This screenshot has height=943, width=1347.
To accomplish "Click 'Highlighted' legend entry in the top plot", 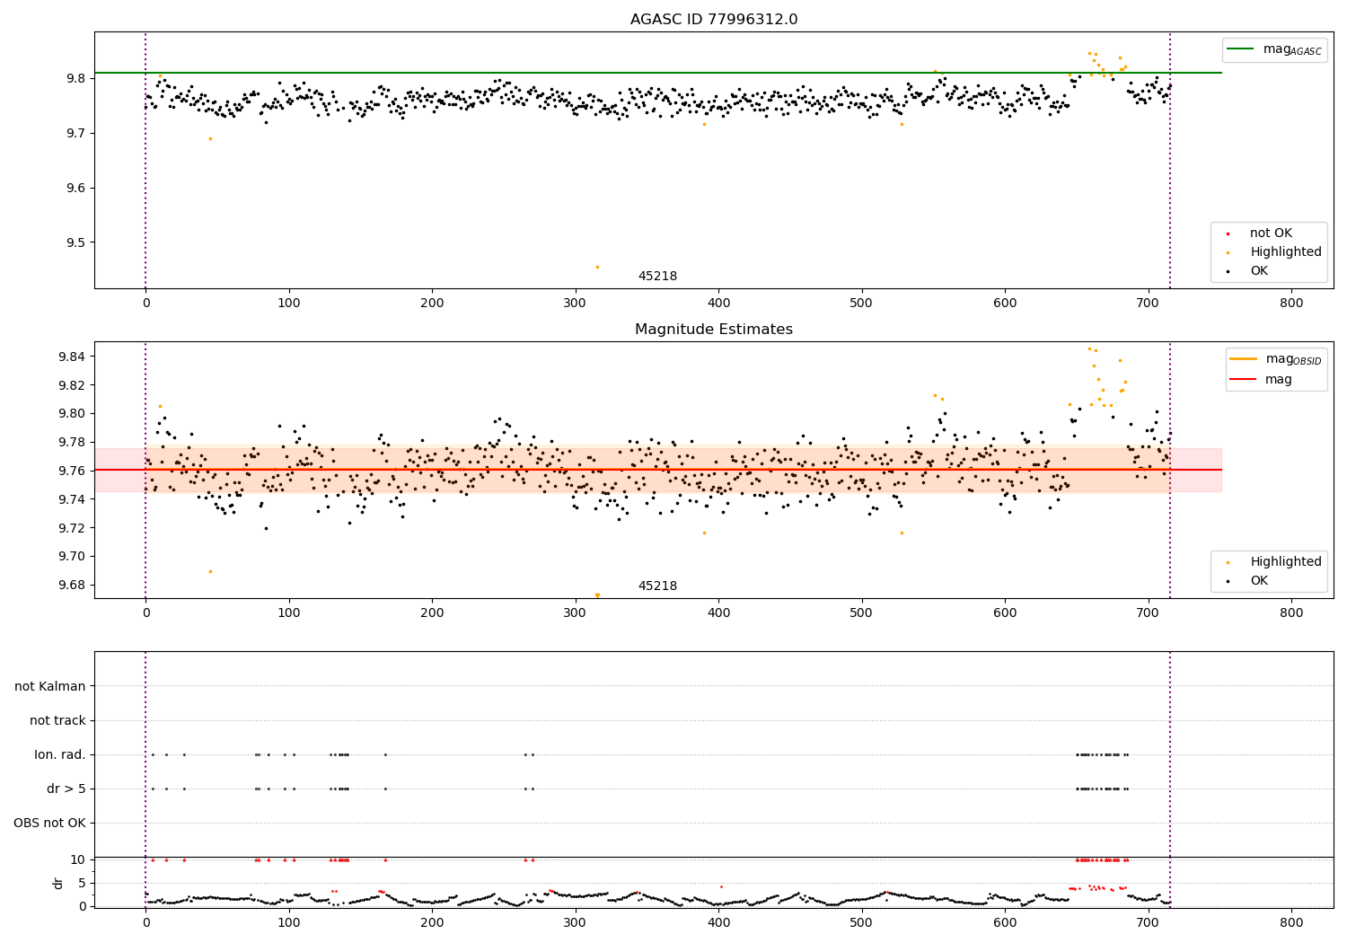I will [1286, 252].
